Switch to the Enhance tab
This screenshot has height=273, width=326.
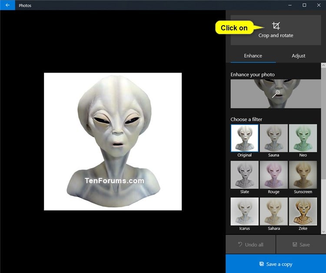pyautogui.click(x=253, y=56)
